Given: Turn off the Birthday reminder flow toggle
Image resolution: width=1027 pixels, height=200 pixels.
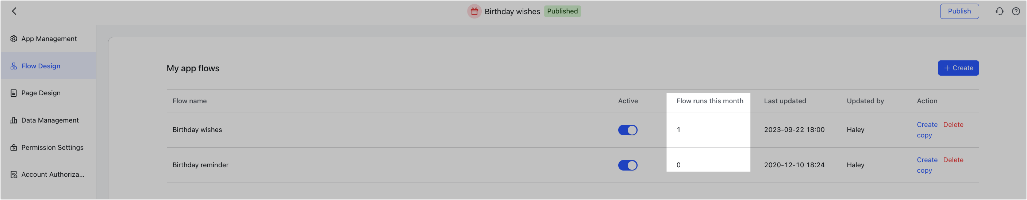Looking at the screenshot, I should click(627, 165).
